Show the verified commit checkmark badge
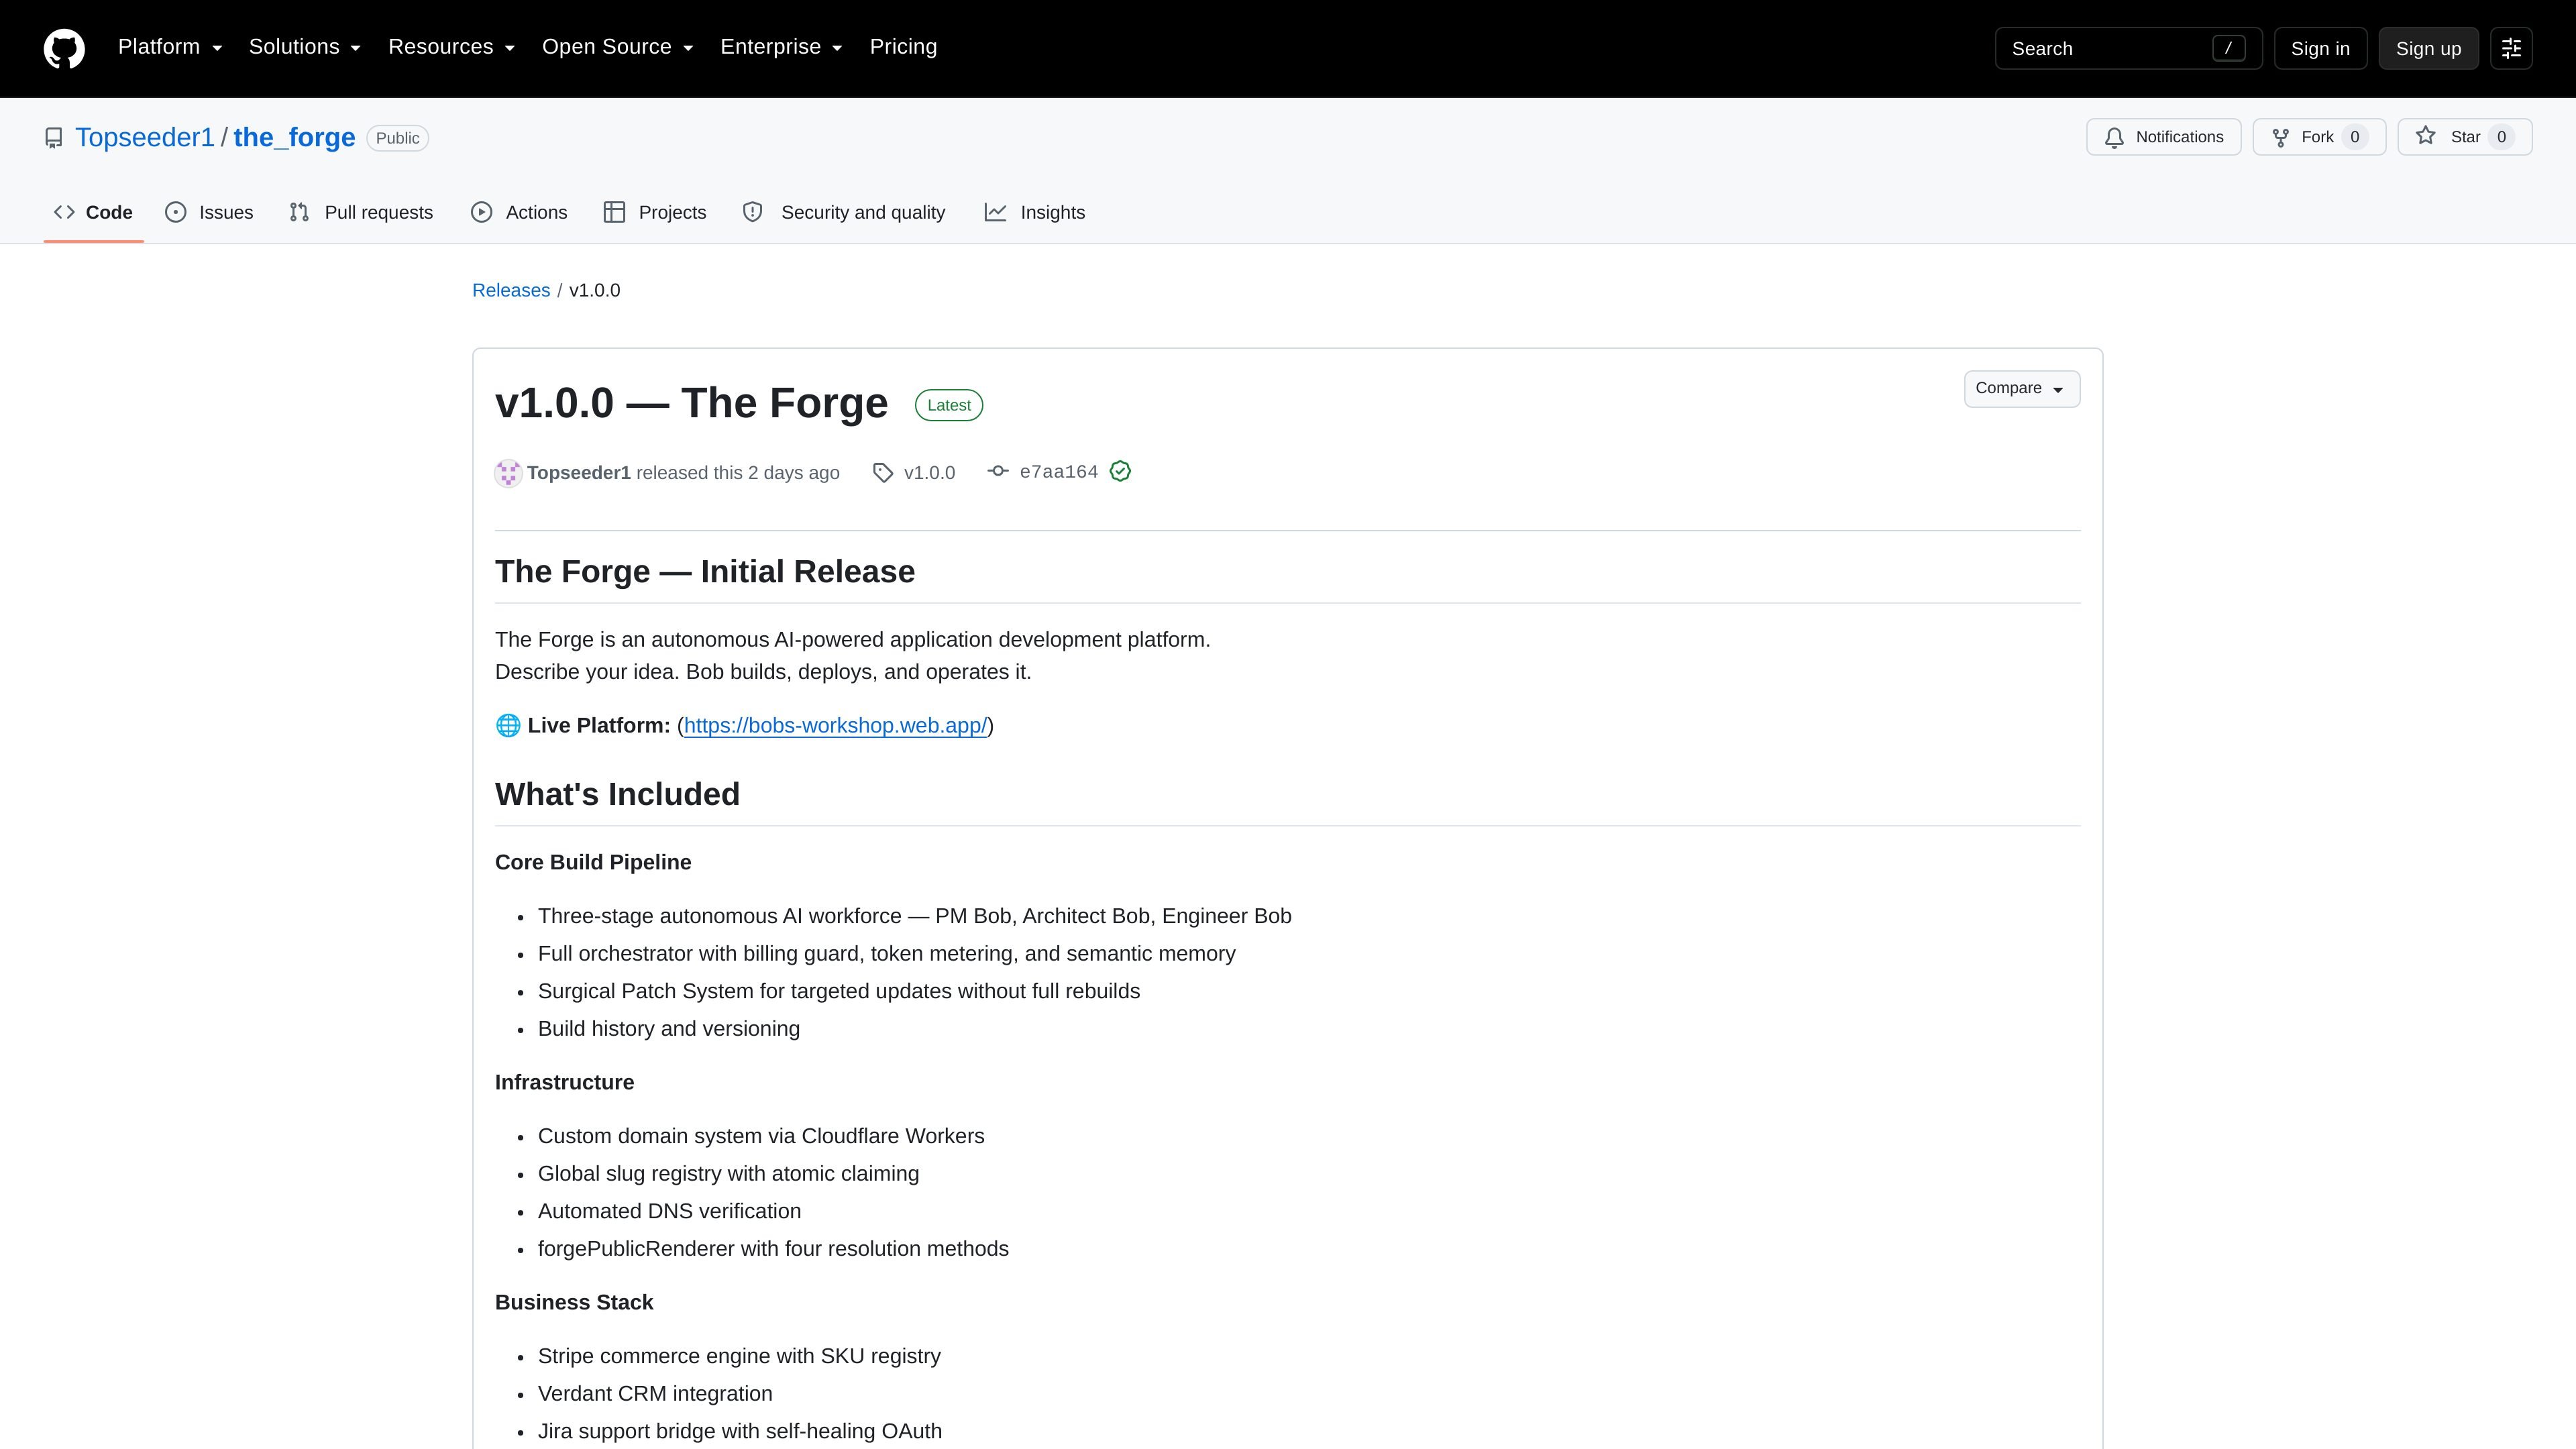The image size is (2576, 1449). tap(1120, 471)
